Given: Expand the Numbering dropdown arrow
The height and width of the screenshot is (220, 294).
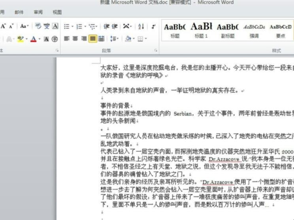Looking at the screenshot, I should [85, 26].
